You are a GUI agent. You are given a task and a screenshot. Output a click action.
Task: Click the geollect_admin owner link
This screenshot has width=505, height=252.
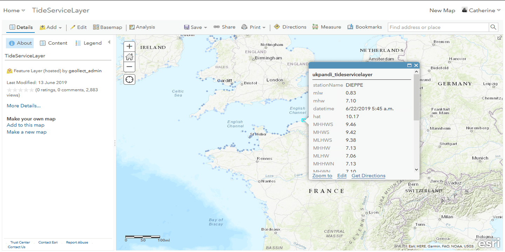pos(85,71)
